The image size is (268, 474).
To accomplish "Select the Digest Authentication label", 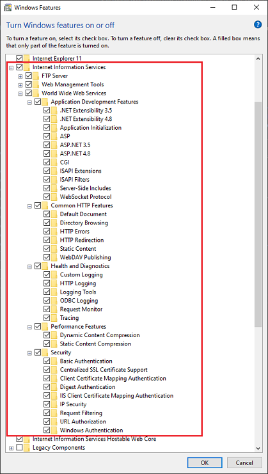I will 88,387.
